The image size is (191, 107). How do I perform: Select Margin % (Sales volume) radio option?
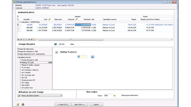point(21,65)
